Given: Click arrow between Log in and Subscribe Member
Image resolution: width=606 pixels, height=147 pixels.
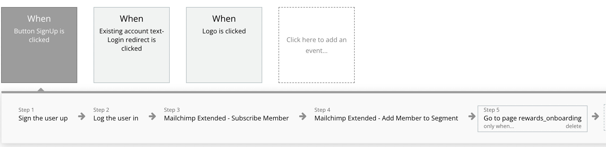Looking at the screenshot, I should [152, 116].
